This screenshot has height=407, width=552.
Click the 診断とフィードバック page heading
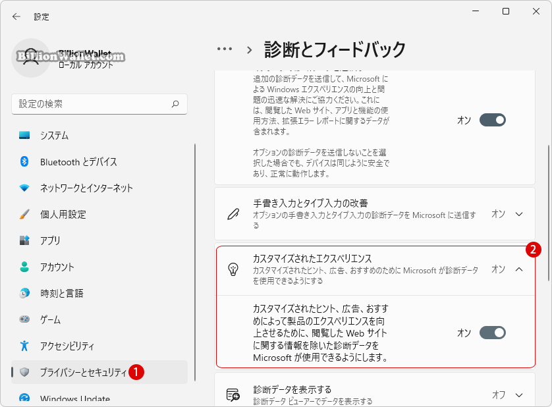335,49
